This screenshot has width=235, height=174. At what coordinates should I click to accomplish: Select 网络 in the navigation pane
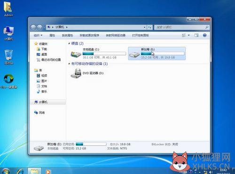pos(39,112)
